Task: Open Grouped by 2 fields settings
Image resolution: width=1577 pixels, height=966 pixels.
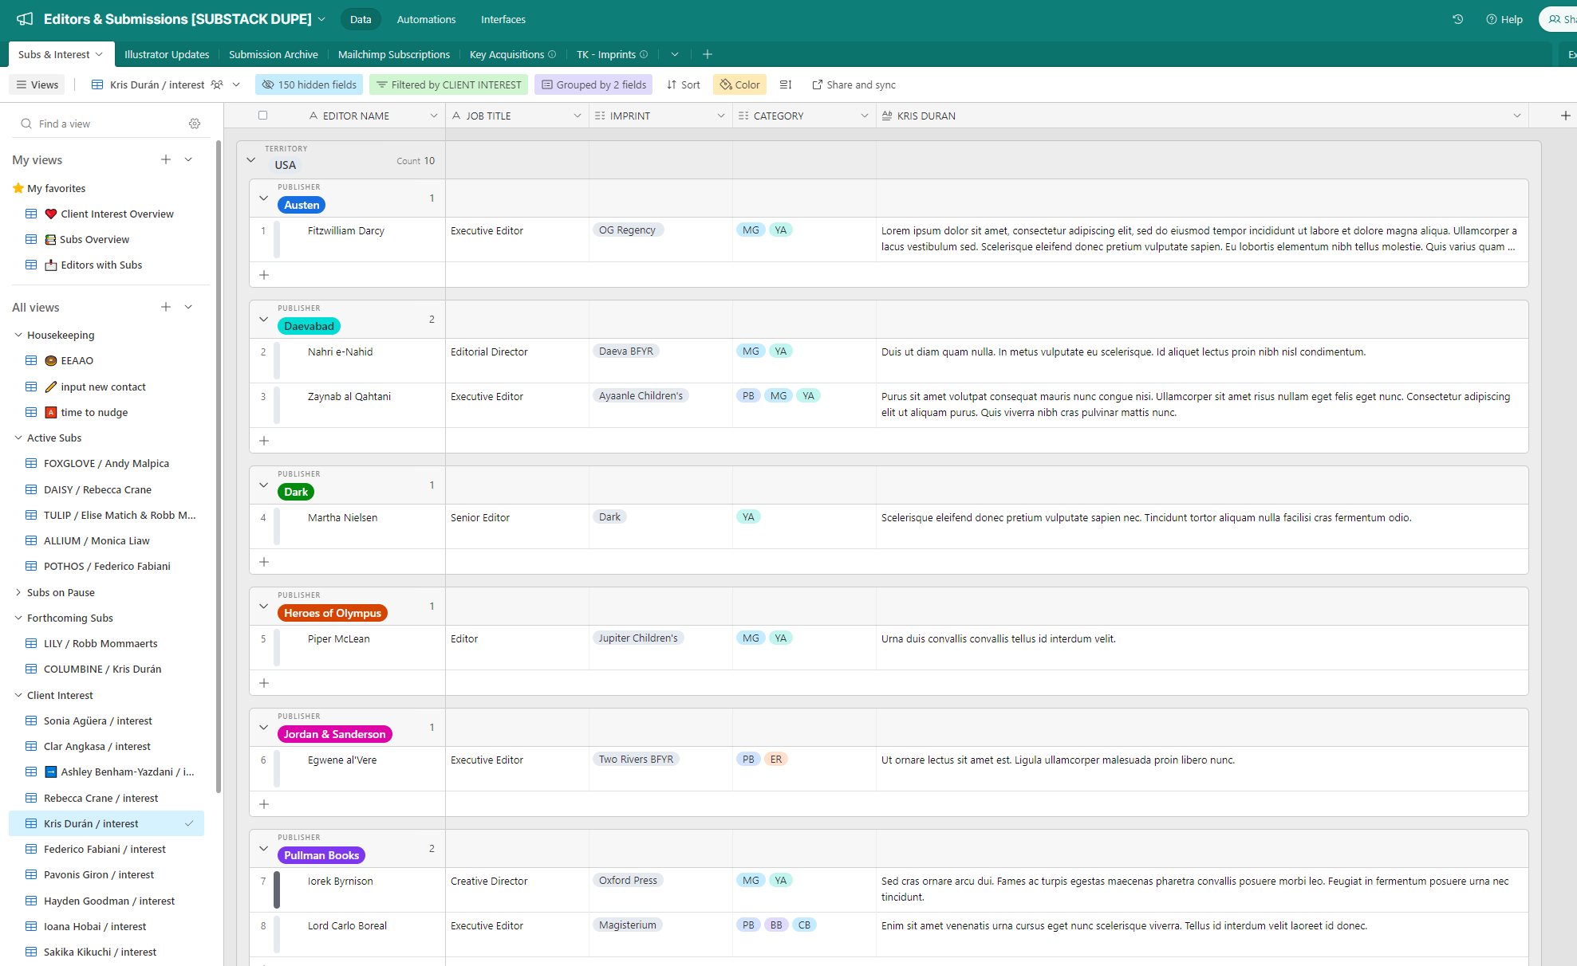Action: (x=594, y=84)
